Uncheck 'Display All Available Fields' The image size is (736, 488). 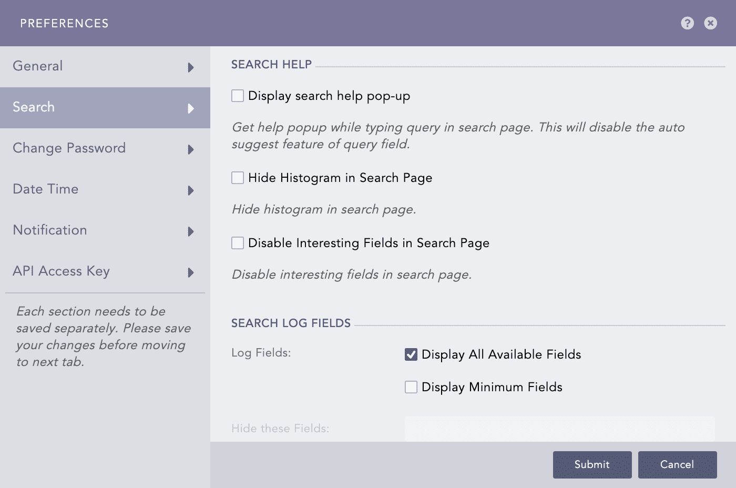(x=410, y=354)
